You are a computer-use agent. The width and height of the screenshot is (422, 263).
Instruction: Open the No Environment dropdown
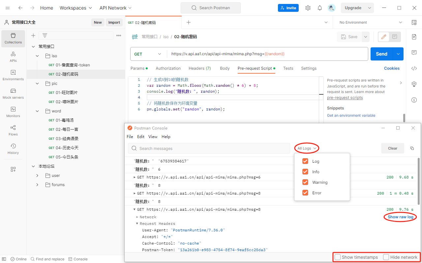(x=371, y=22)
